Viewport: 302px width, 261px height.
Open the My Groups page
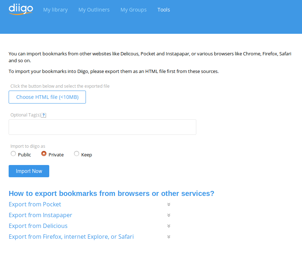pyautogui.click(x=133, y=10)
